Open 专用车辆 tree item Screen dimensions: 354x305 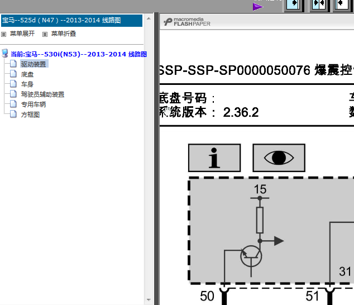(34, 104)
